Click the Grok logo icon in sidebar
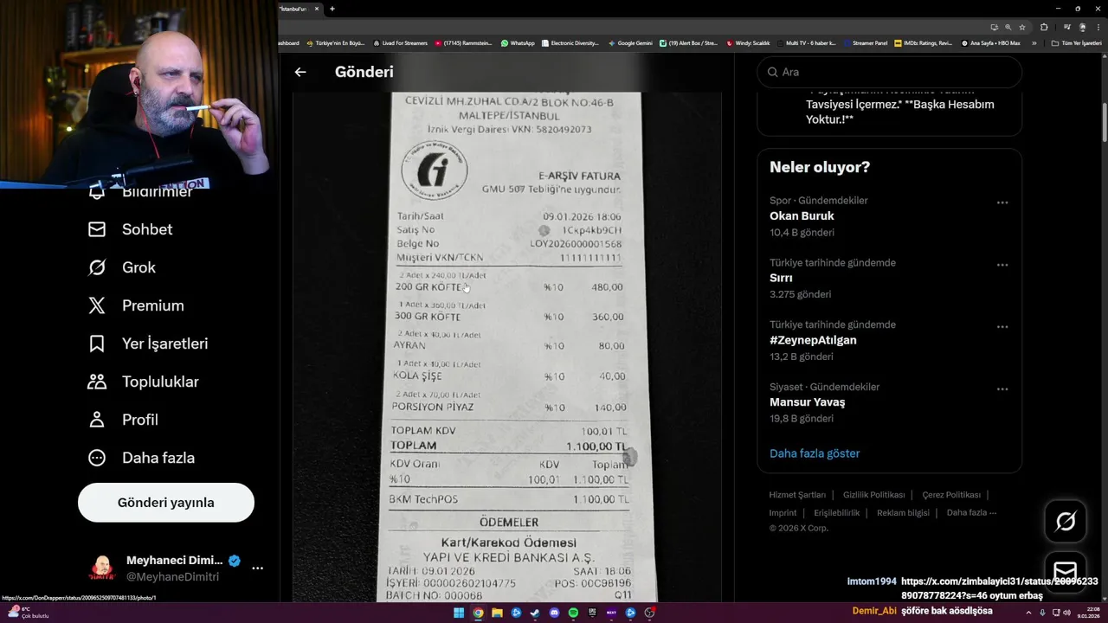The image size is (1108, 623). pyautogui.click(x=97, y=267)
